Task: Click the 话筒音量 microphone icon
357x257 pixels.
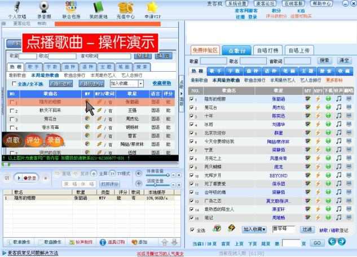Action: [139, 184]
